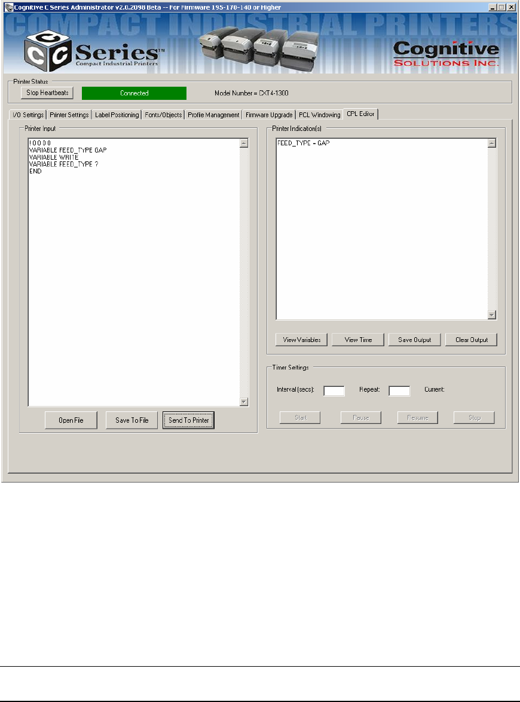Click the "VARIABLE FEED_TYPE GAP" line
The image size is (520, 702).
pos(68,151)
